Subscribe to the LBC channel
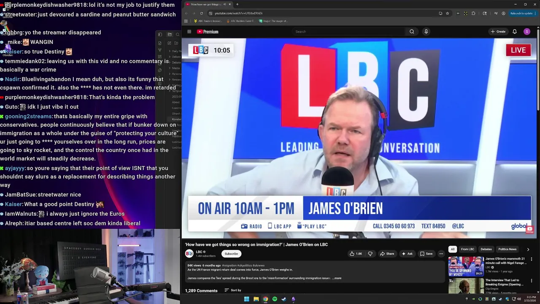540x304 pixels. [x=231, y=254]
